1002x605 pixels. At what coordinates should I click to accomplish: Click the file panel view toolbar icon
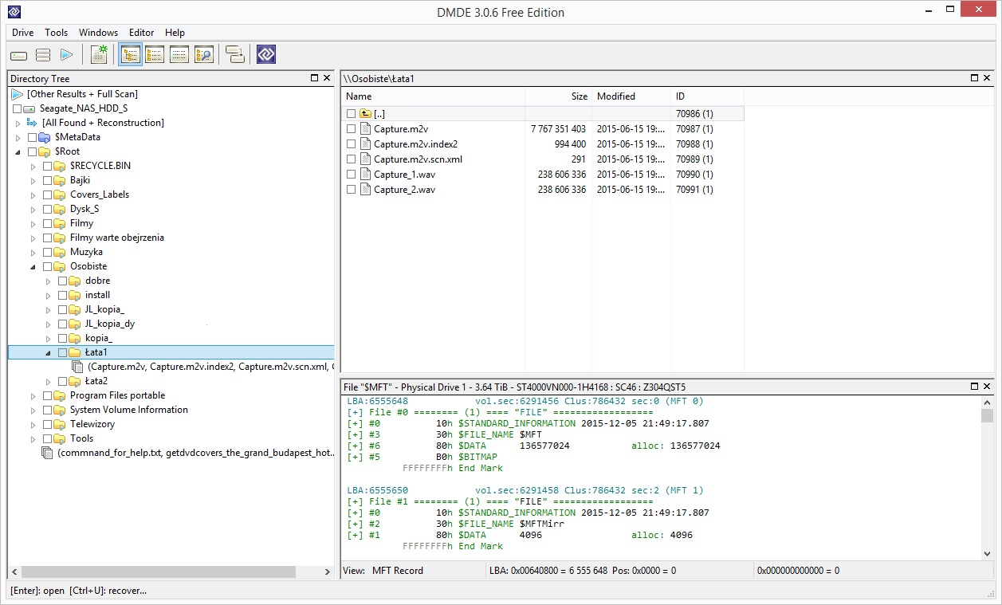[x=155, y=55]
